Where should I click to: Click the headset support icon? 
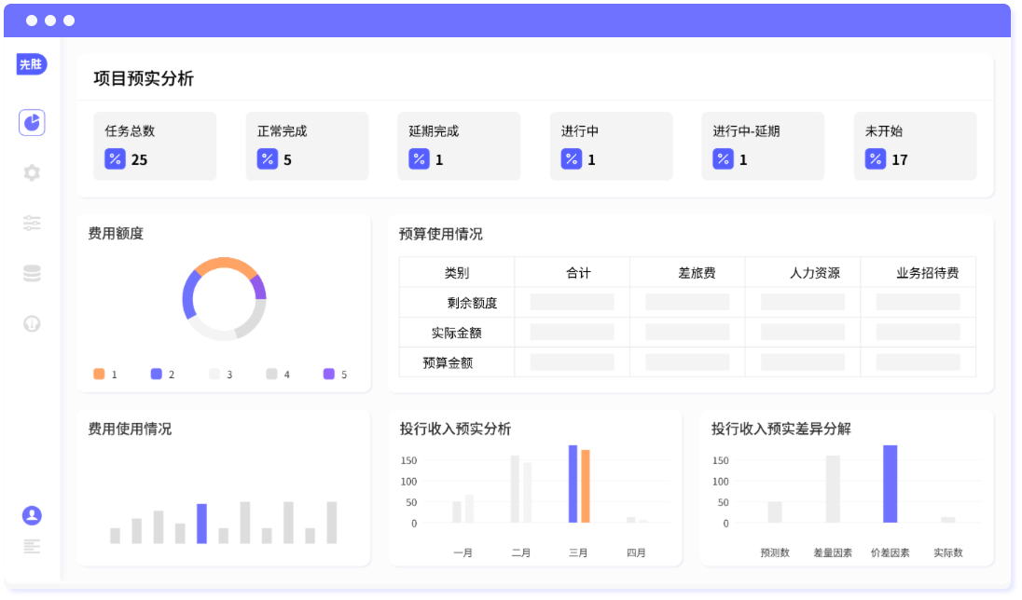click(x=32, y=323)
